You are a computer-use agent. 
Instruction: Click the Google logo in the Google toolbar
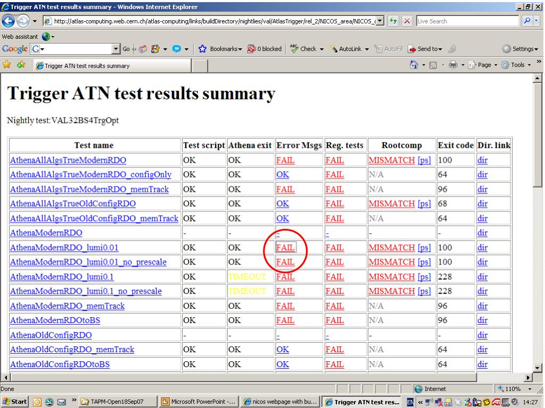(14, 49)
